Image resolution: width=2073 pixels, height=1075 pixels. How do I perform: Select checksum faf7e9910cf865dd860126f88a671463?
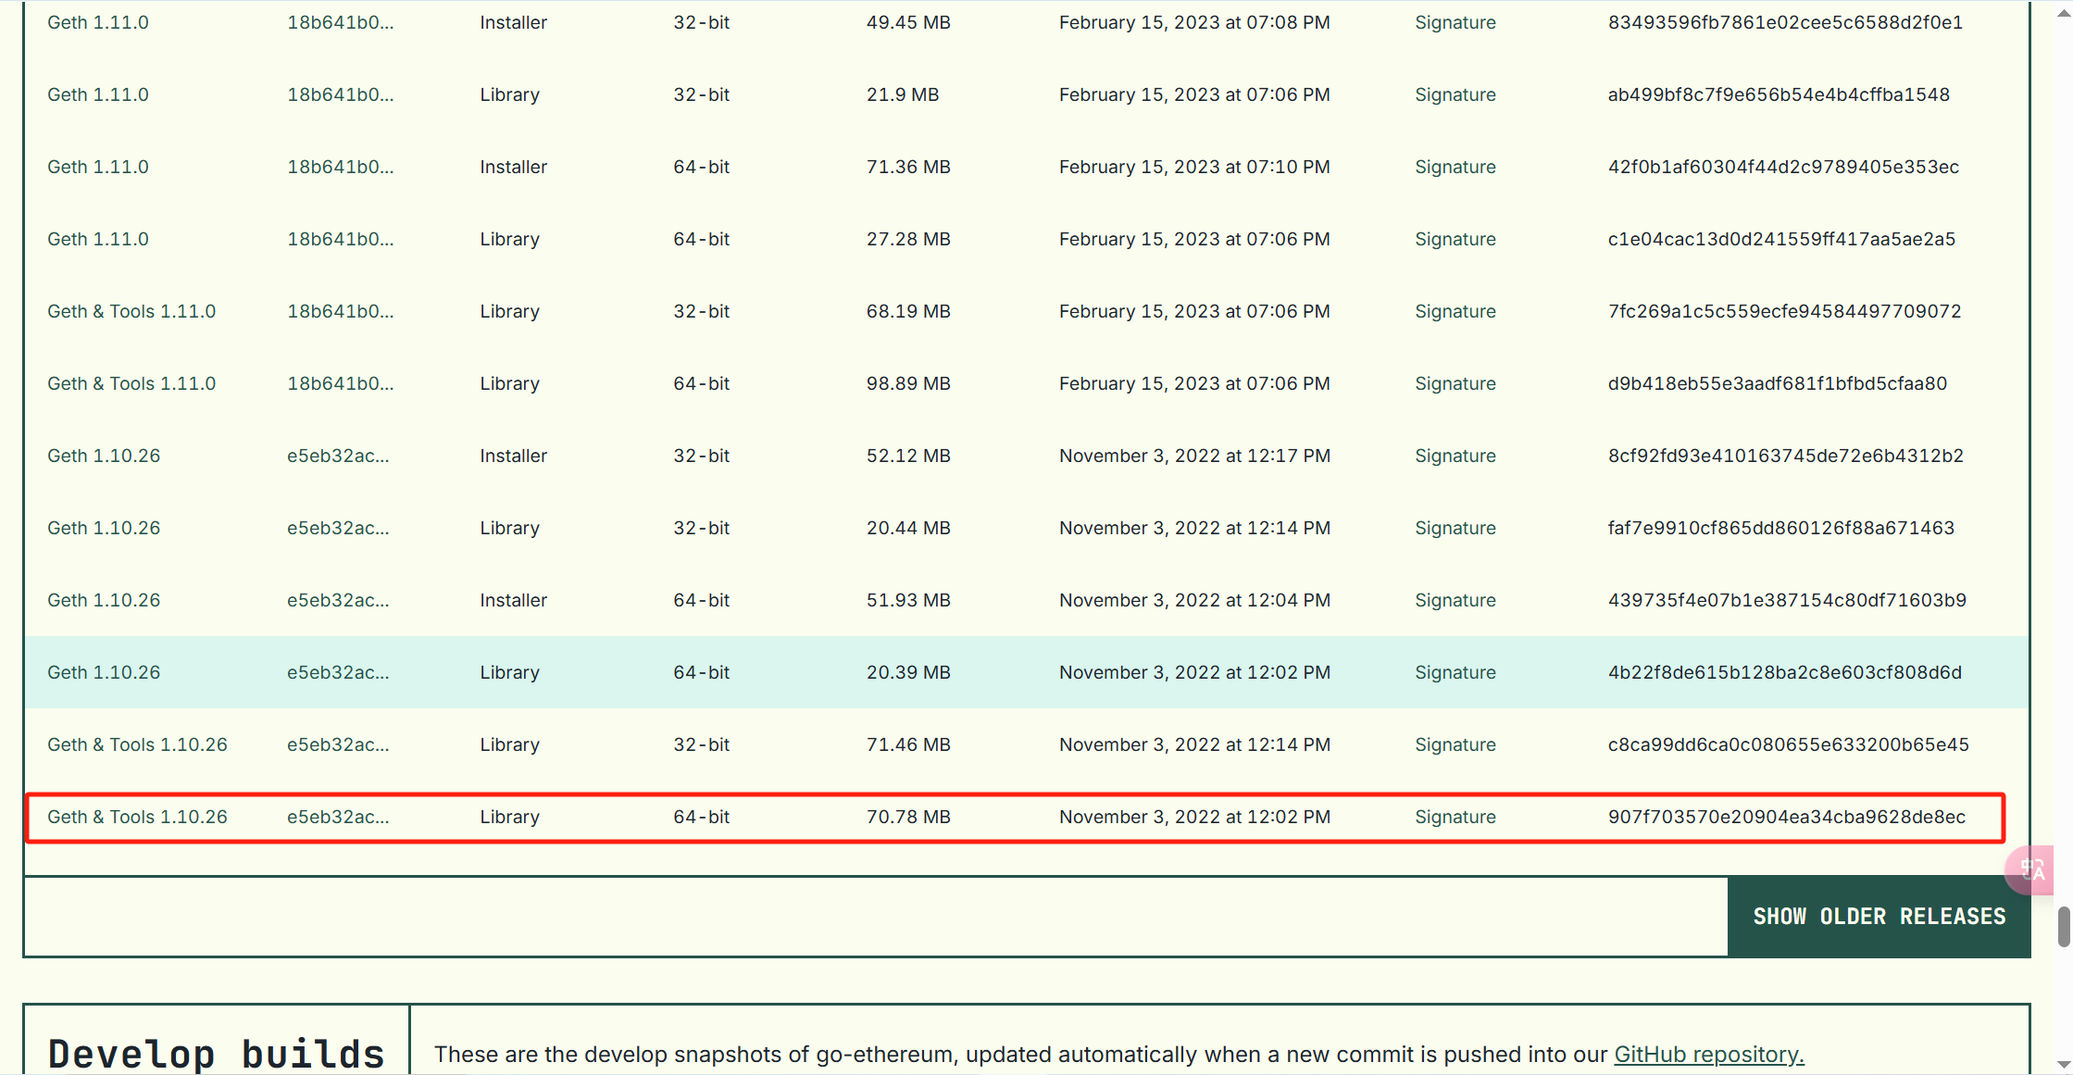(x=1781, y=528)
